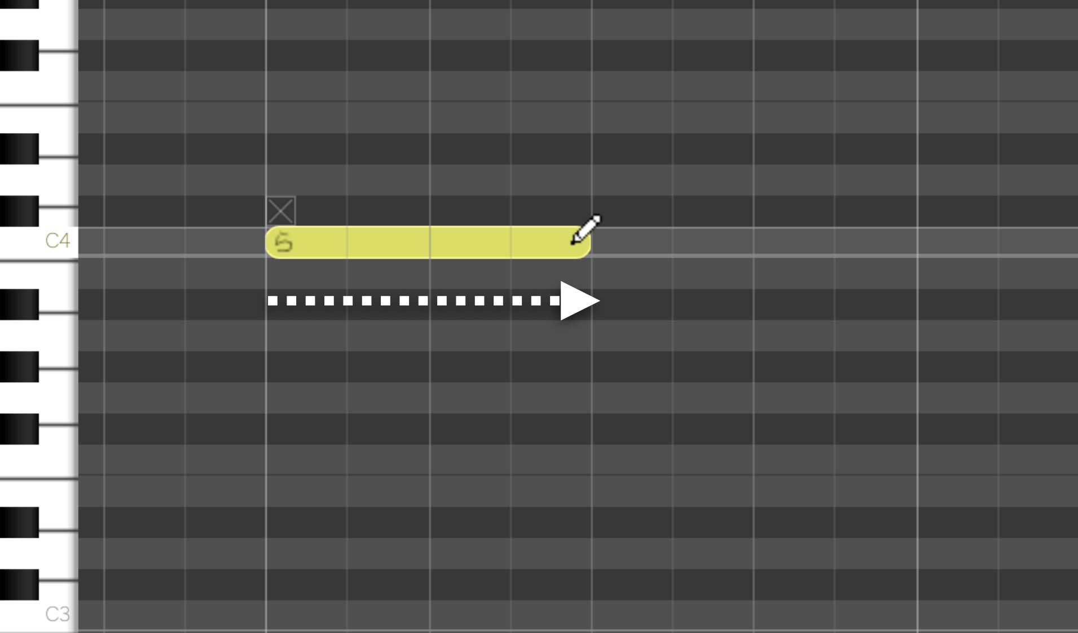Play the D#4 black piano key

pyautogui.click(x=19, y=149)
